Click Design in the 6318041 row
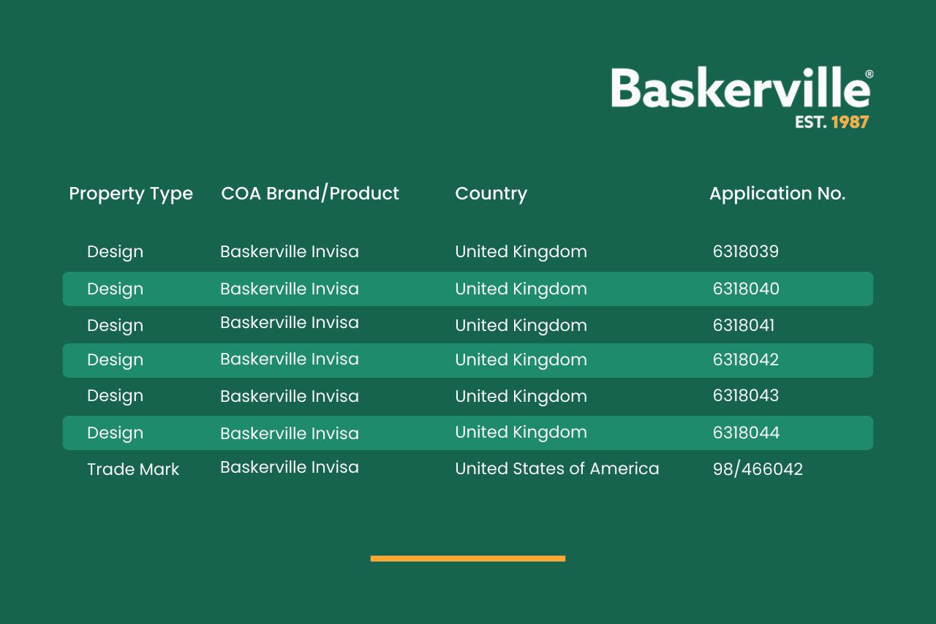Image resolution: width=936 pixels, height=624 pixels. click(115, 326)
